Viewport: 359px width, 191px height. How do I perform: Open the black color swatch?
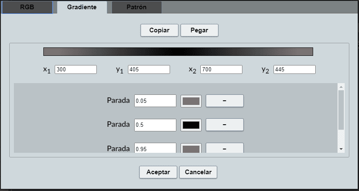pyautogui.click(x=191, y=125)
